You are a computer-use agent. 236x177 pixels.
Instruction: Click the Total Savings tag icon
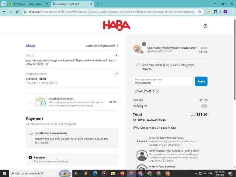[135, 120]
